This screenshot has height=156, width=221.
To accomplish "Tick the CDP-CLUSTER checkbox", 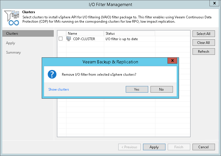I will point(61,39).
